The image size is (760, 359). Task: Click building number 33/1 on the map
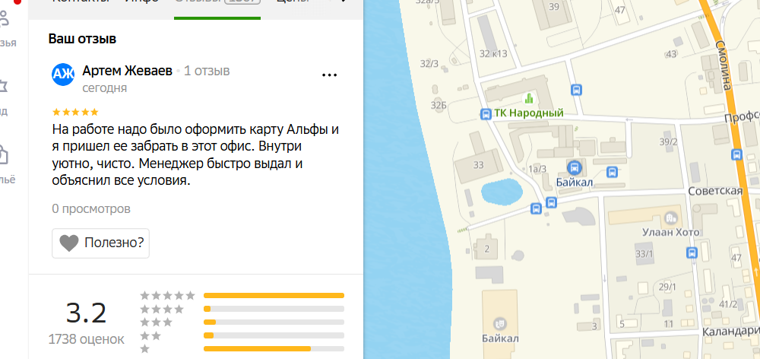point(644,254)
